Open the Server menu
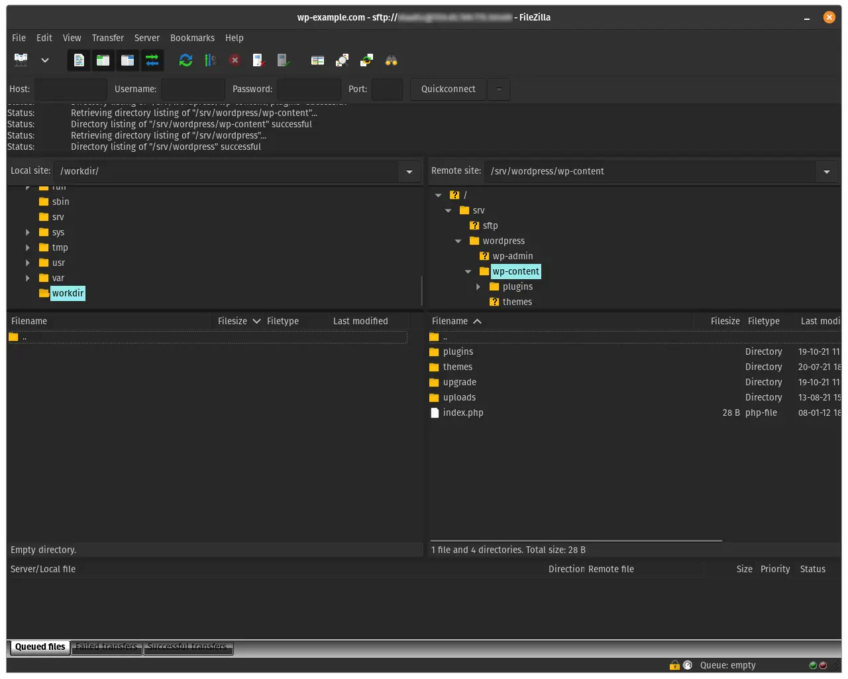Viewport: 848px width, 679px height. pos(147,38)
